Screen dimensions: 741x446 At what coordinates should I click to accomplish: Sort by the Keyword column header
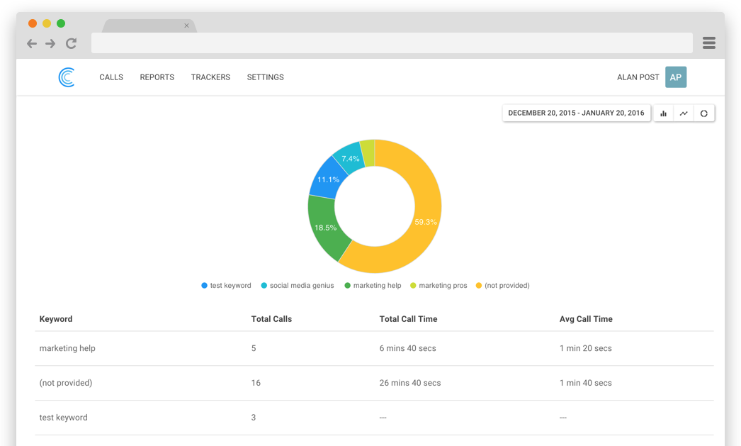click(56, 319)
